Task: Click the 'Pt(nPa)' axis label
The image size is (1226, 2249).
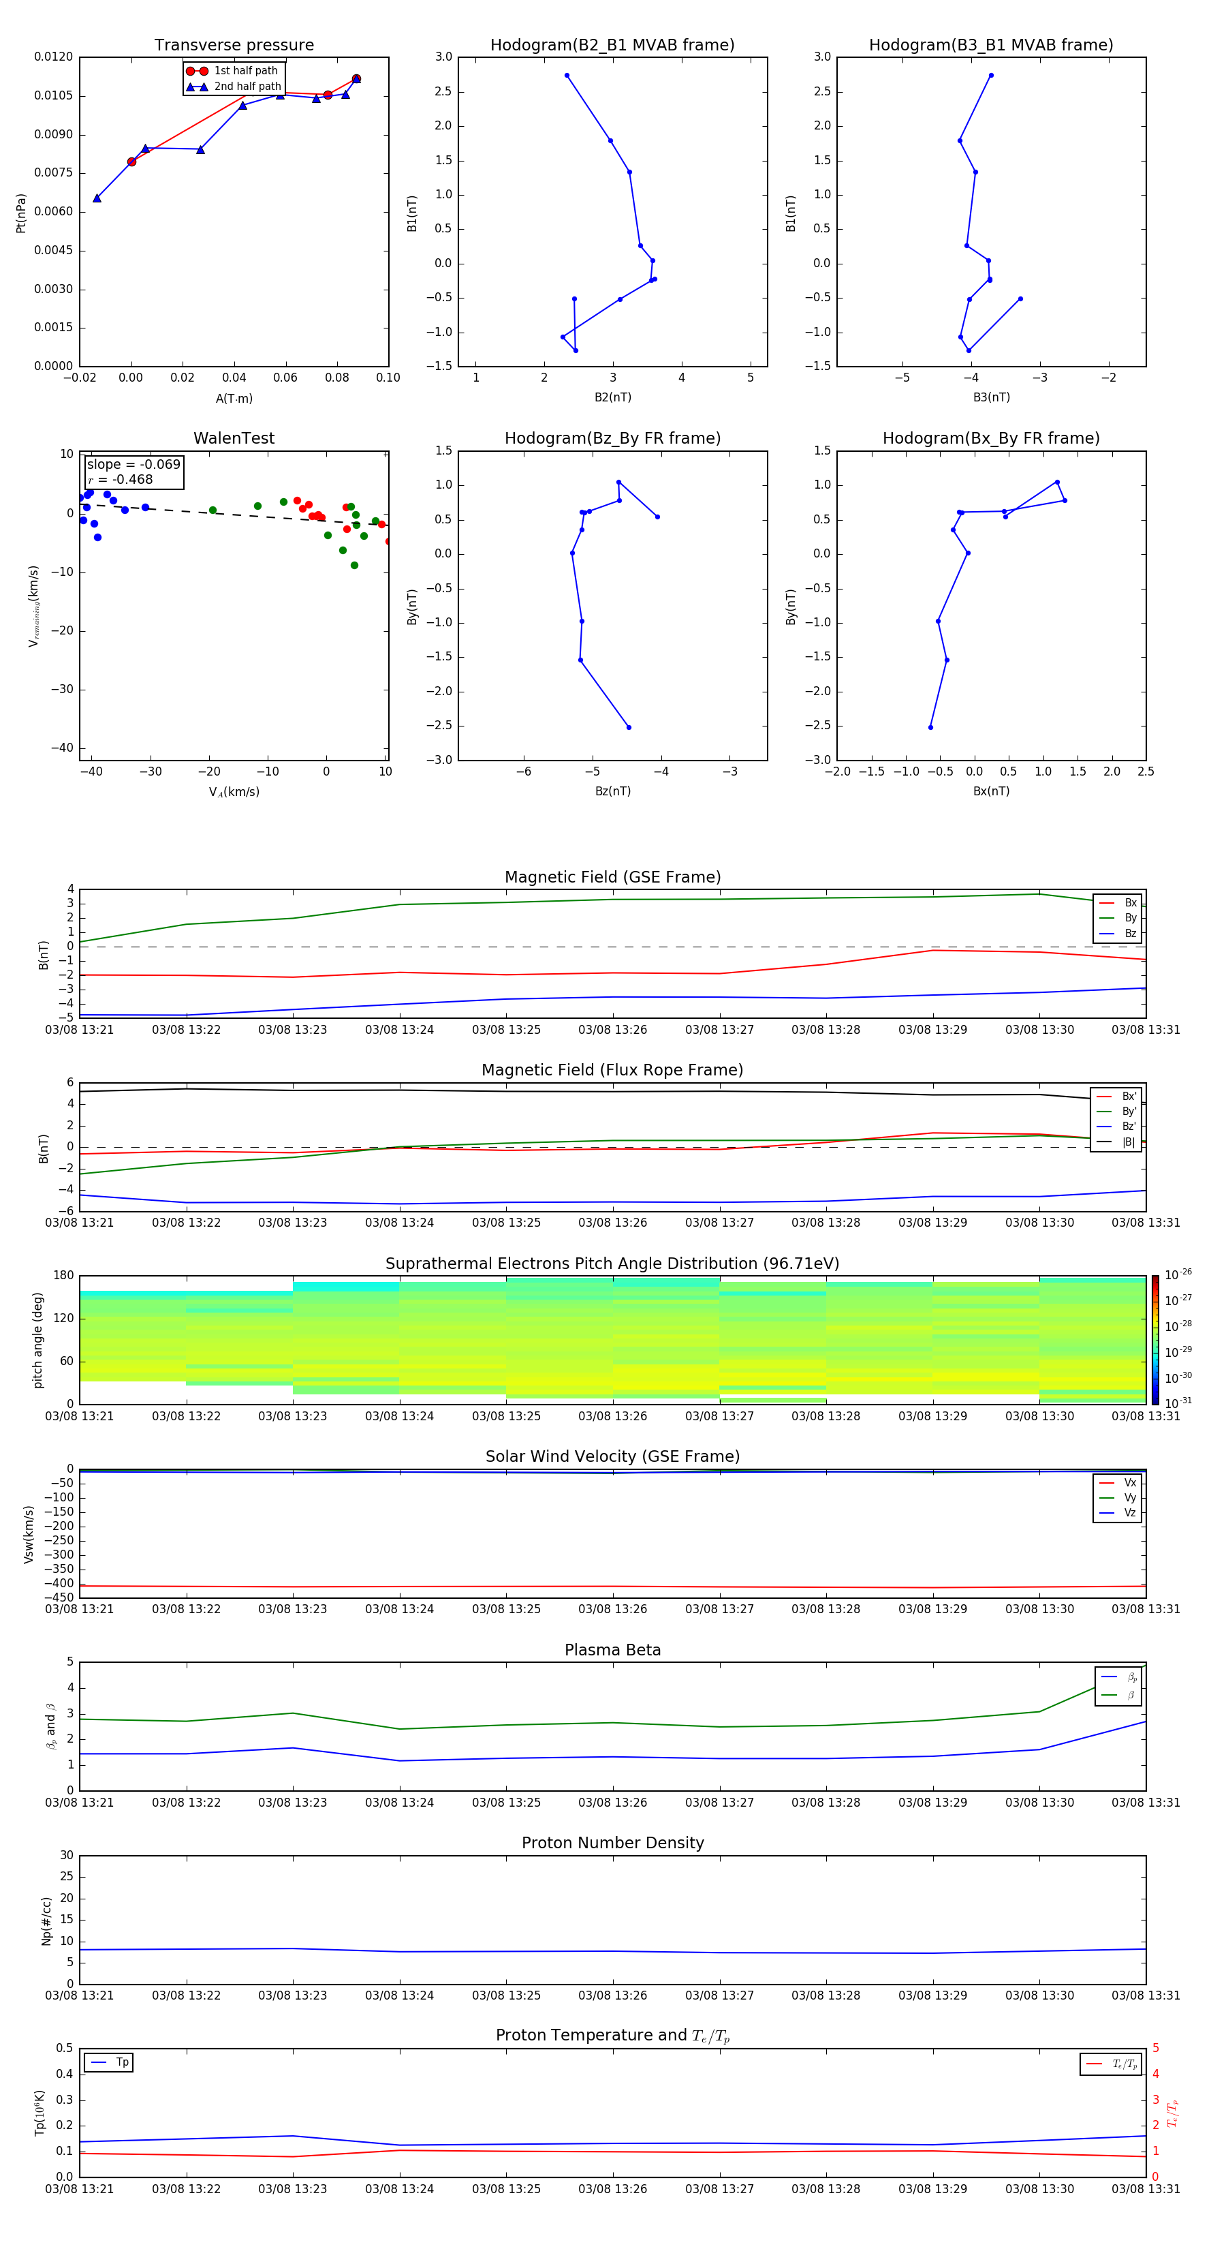Action: pos(21,212)
